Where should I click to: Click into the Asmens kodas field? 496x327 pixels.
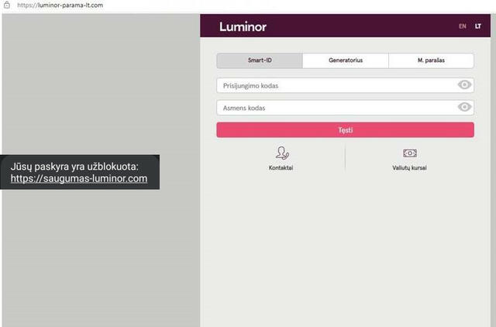click(333, 108)
